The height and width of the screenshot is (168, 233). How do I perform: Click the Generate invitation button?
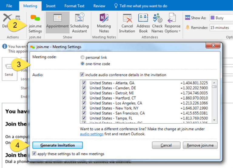point(58,145)
